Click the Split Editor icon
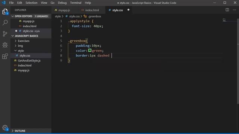Image resolution: width=239 pixels, height=134 pixels. pyautogui.click(x=227, y=10)
